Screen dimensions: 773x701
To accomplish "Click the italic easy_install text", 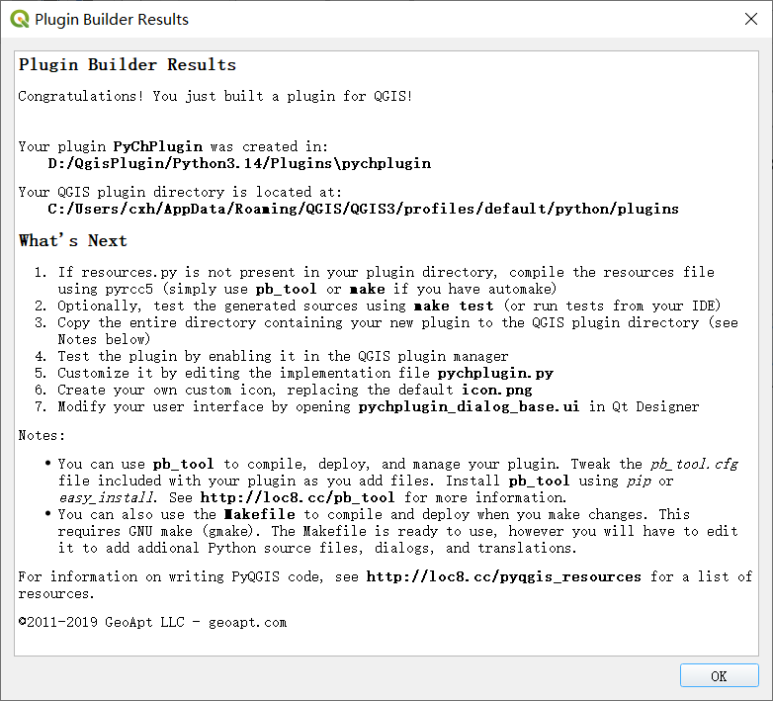I will [x=106, y=497].
